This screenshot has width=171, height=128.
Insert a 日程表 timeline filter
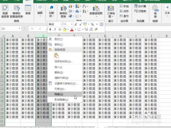140,11
